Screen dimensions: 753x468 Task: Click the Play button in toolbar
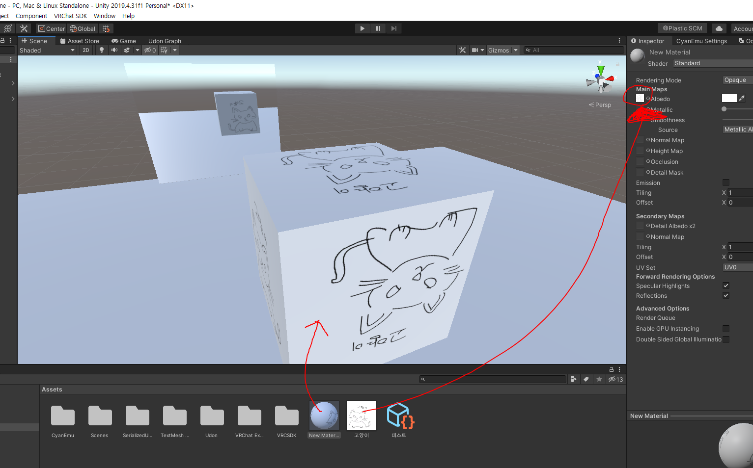tap(363, 28)
